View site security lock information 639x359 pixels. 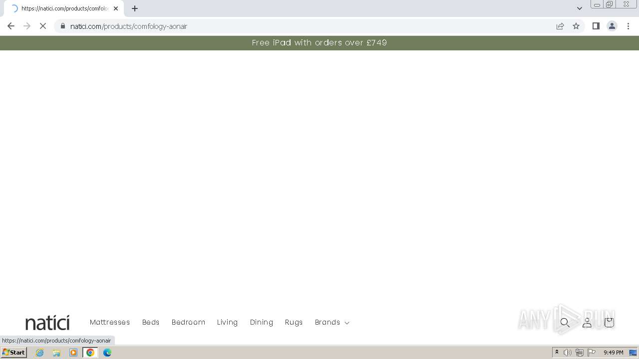click(x=62, y=26)
